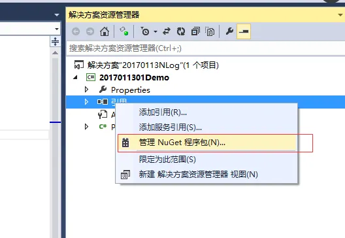Focus the Solution Explorer search box
The image size is (345, 238).
pyautogui.click(x=206, y=48)
